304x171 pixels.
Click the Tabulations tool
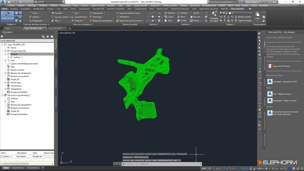coord(123,17)
